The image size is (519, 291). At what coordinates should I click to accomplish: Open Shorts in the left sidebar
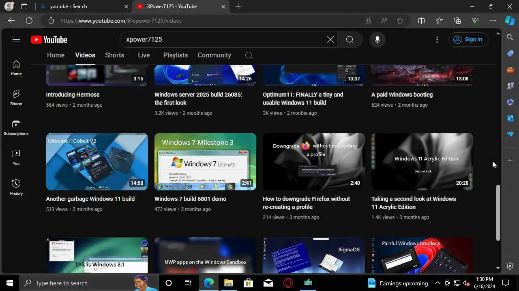[16, 98]
